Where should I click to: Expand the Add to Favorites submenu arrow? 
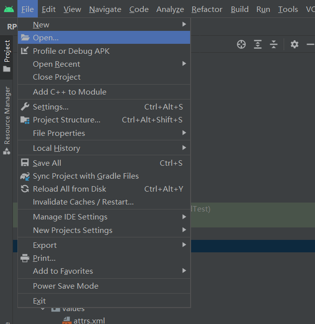click(184, 270)
